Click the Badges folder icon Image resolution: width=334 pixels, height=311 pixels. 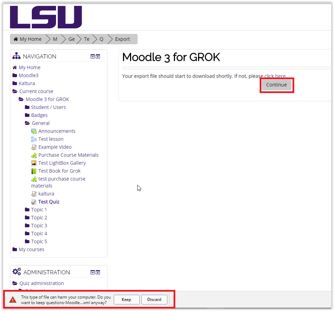tap(27, 115)
